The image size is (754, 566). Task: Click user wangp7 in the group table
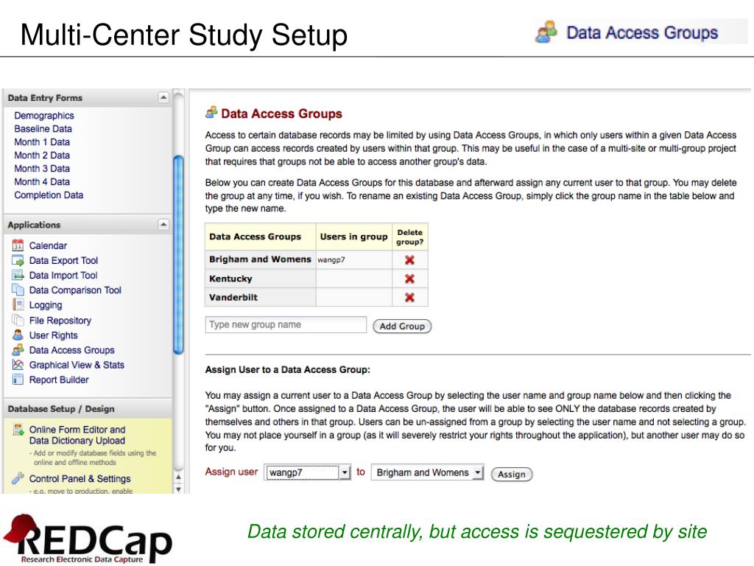point(331,260)
